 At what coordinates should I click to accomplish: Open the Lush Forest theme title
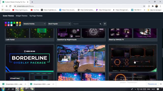pos(10,40)
